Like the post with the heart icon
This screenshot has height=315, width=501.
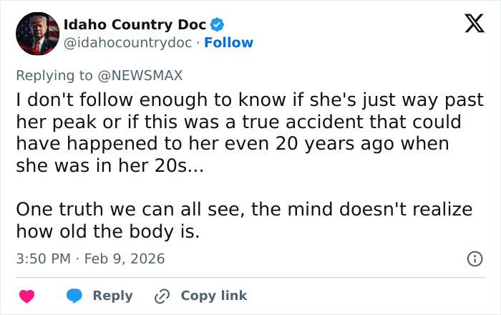tap(26, 296)
